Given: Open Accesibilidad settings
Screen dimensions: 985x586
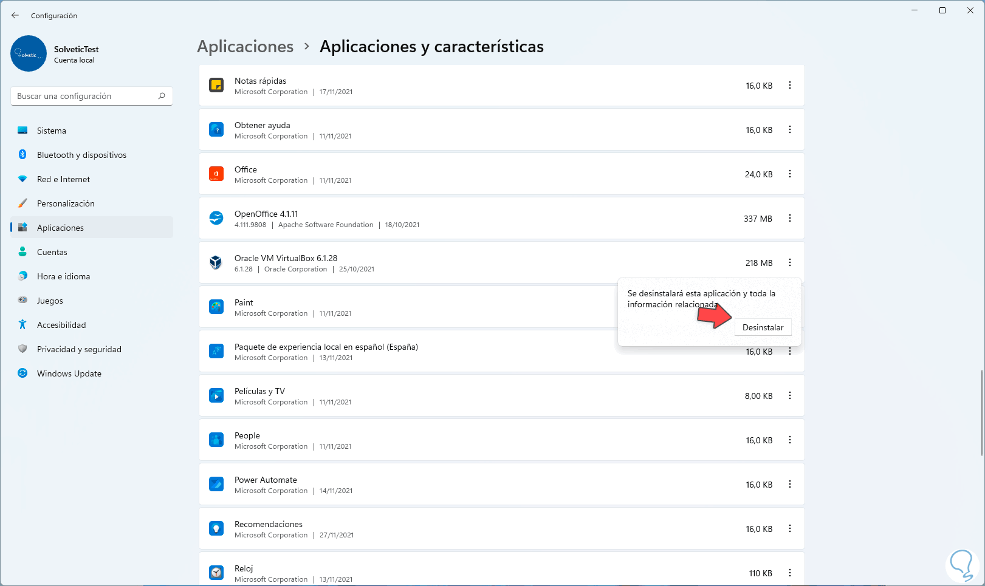Looking at the screenshot, I should (x=92, y=325).
